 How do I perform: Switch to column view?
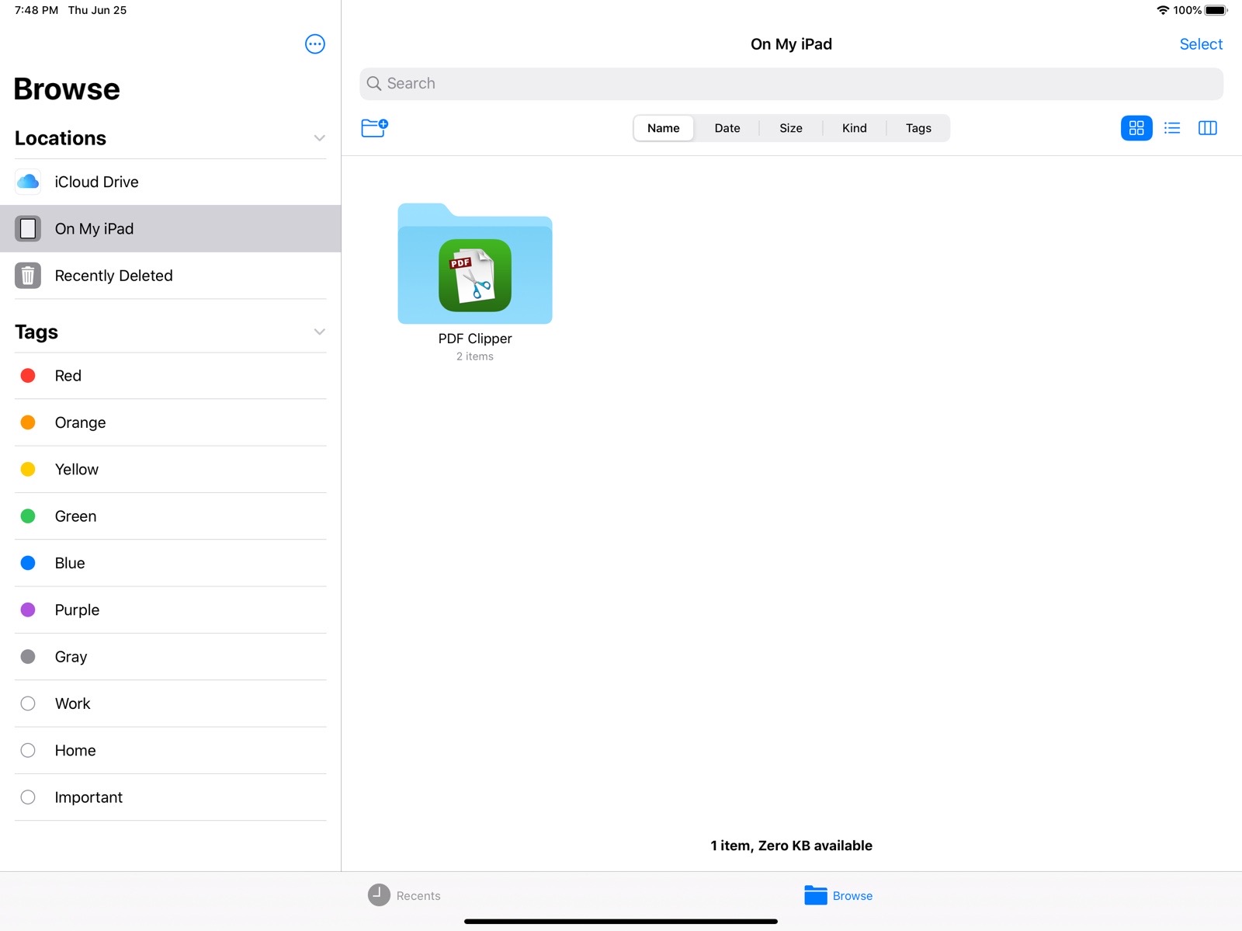[1207, 128]
